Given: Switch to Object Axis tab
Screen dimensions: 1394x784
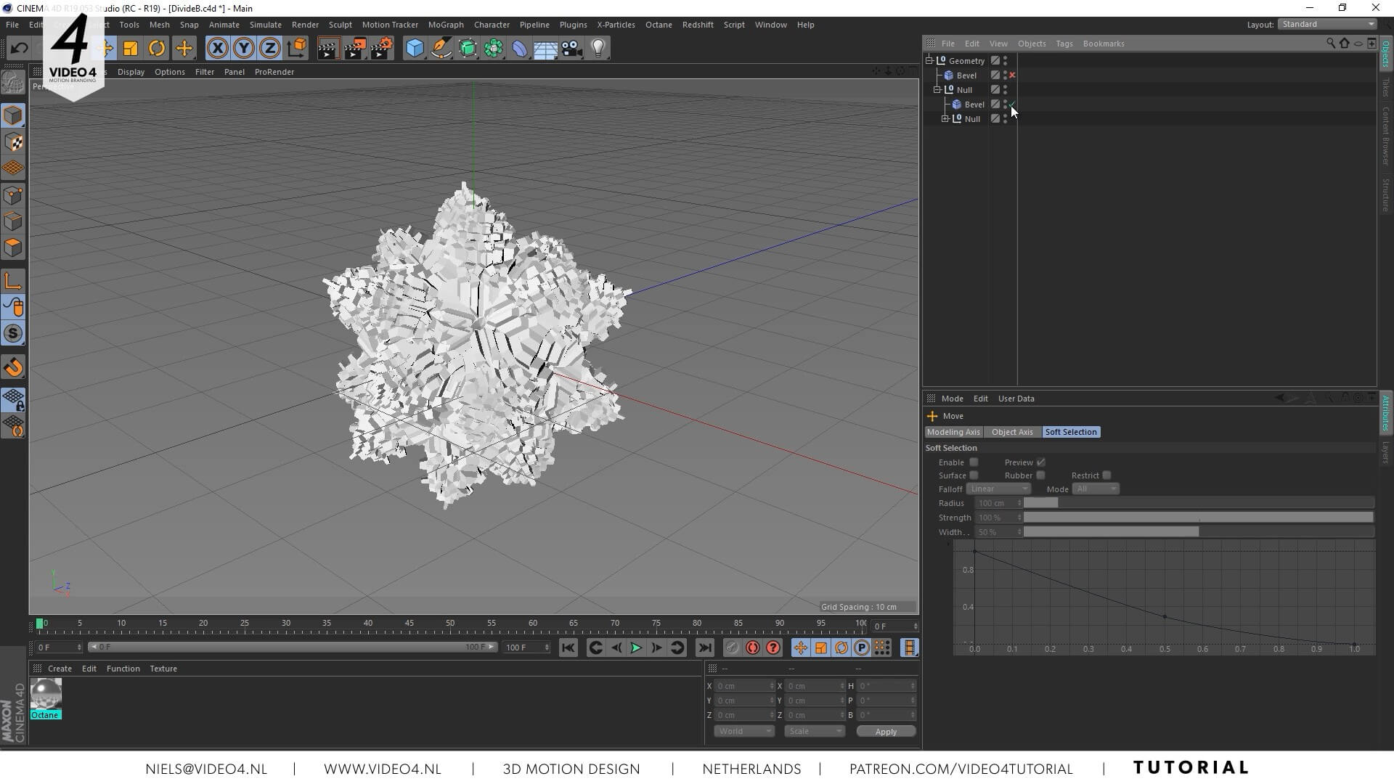Looking at the screenshot, I should click(1011, 432).
